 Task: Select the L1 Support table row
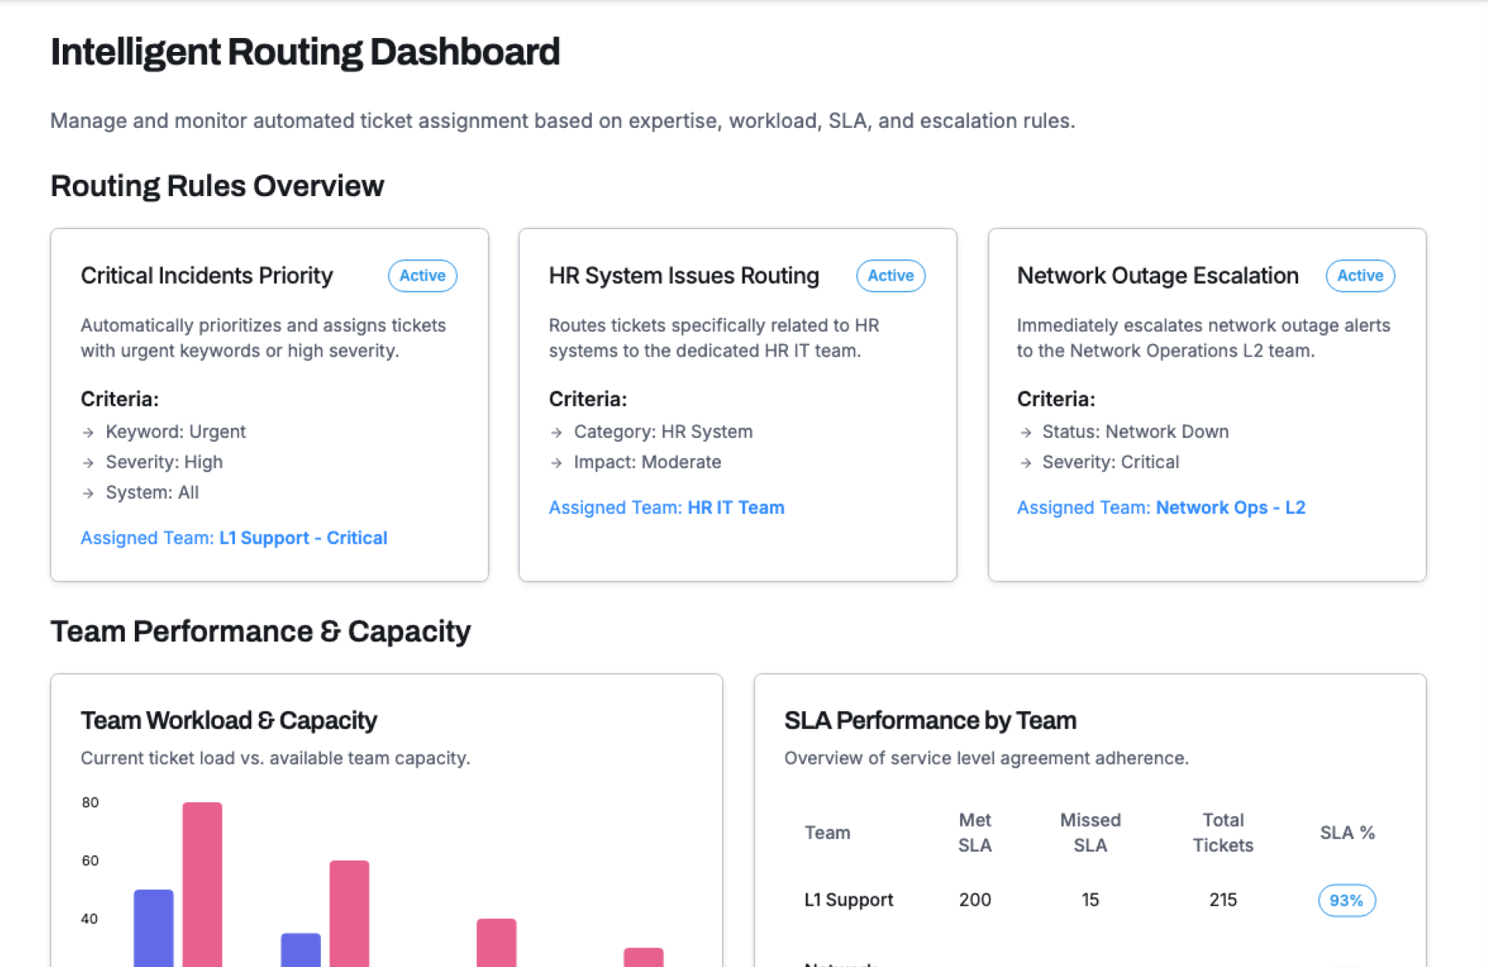(849, 900)
